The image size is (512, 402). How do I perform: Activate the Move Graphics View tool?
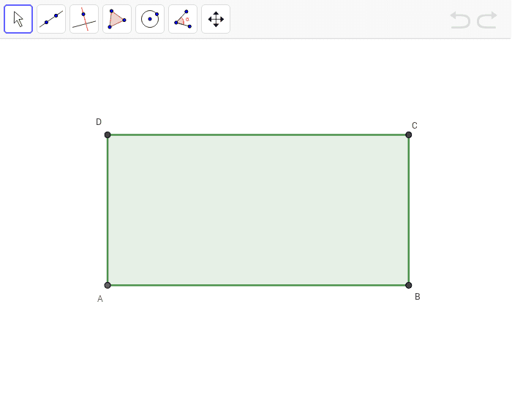216,19
